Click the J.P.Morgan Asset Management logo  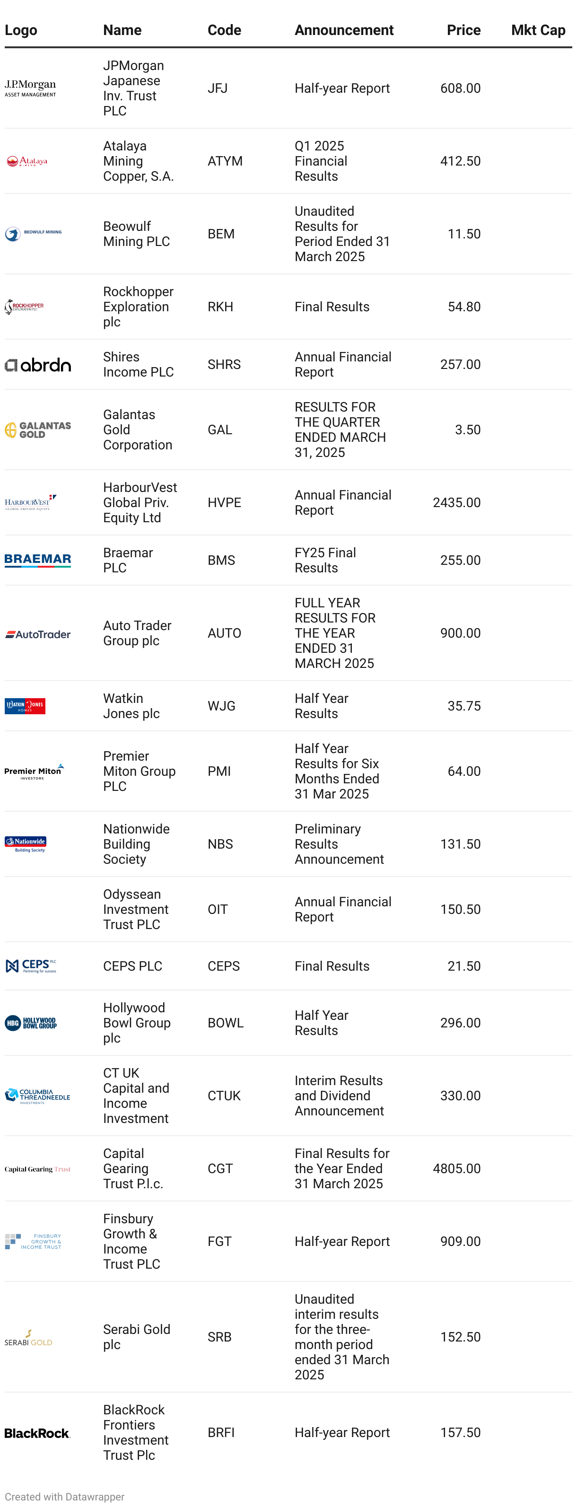tap(30, 88)
